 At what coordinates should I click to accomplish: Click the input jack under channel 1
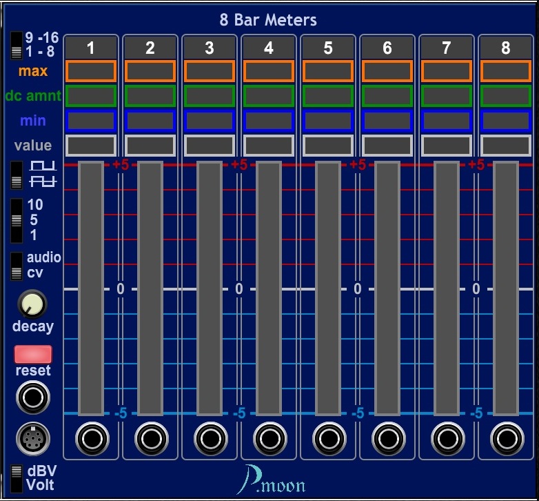tap(92, 438)
